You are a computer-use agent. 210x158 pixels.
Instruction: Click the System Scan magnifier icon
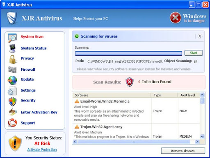[12, 38]
